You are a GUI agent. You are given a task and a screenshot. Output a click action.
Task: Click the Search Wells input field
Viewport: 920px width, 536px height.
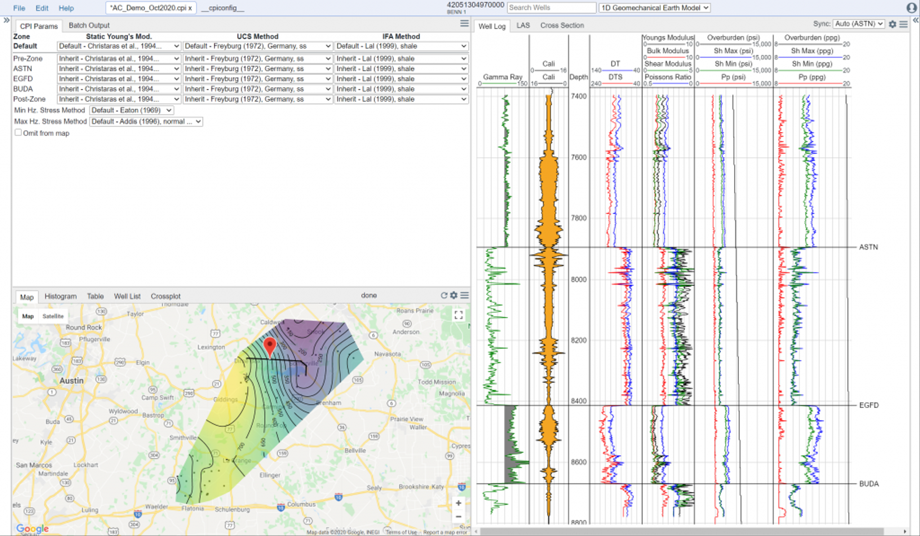[551, 8]
